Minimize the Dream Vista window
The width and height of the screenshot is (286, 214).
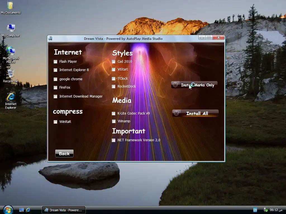pyautogui.click(x=202, y=38)
